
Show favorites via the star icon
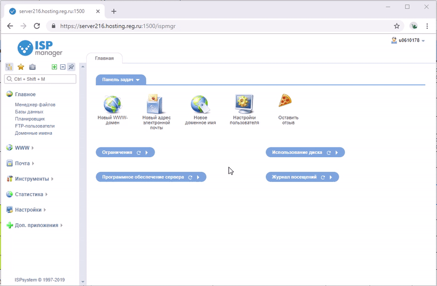(21, 67)
